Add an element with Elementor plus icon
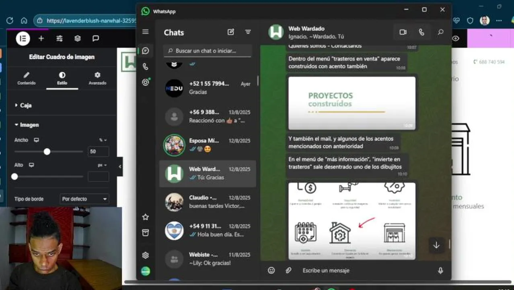Viewport: 514px width, 290px height. (41, 38)
